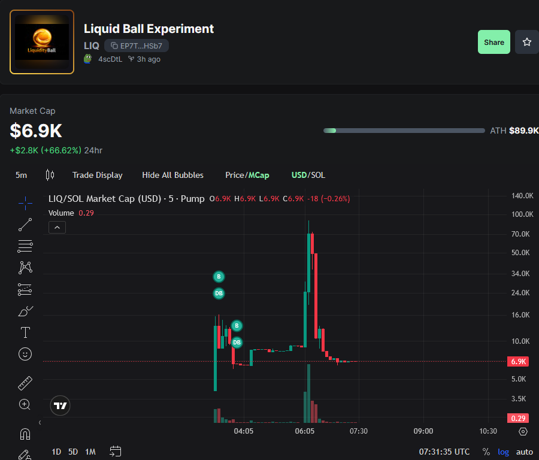
Task: Open chart settings gear icon
Action: coord(523,431)
